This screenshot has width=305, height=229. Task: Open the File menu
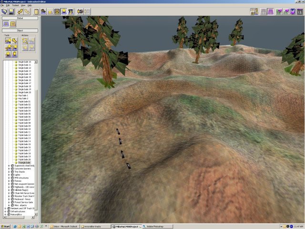click(2, 5)
